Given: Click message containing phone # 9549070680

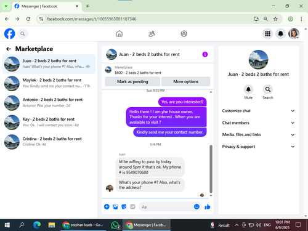Looking at the screenshot, I should pos(150,167).
